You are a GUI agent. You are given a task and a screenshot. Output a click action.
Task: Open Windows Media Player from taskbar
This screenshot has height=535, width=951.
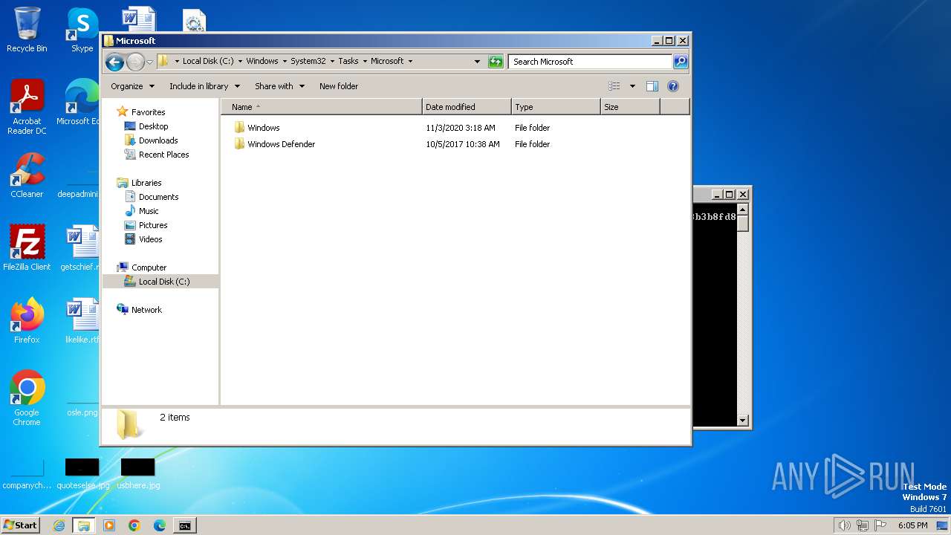click(x=109, y=525)
